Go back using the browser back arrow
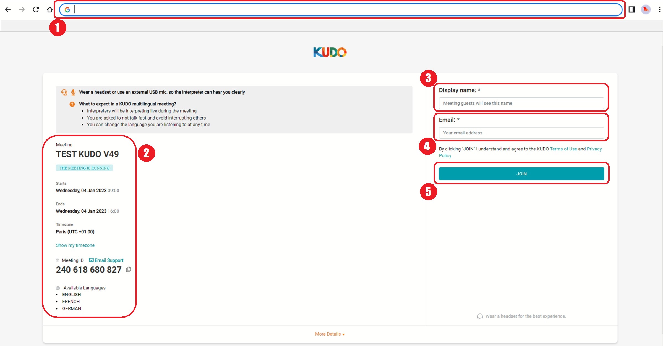Viewport: 663px width, 346px height. coord(8,10)
